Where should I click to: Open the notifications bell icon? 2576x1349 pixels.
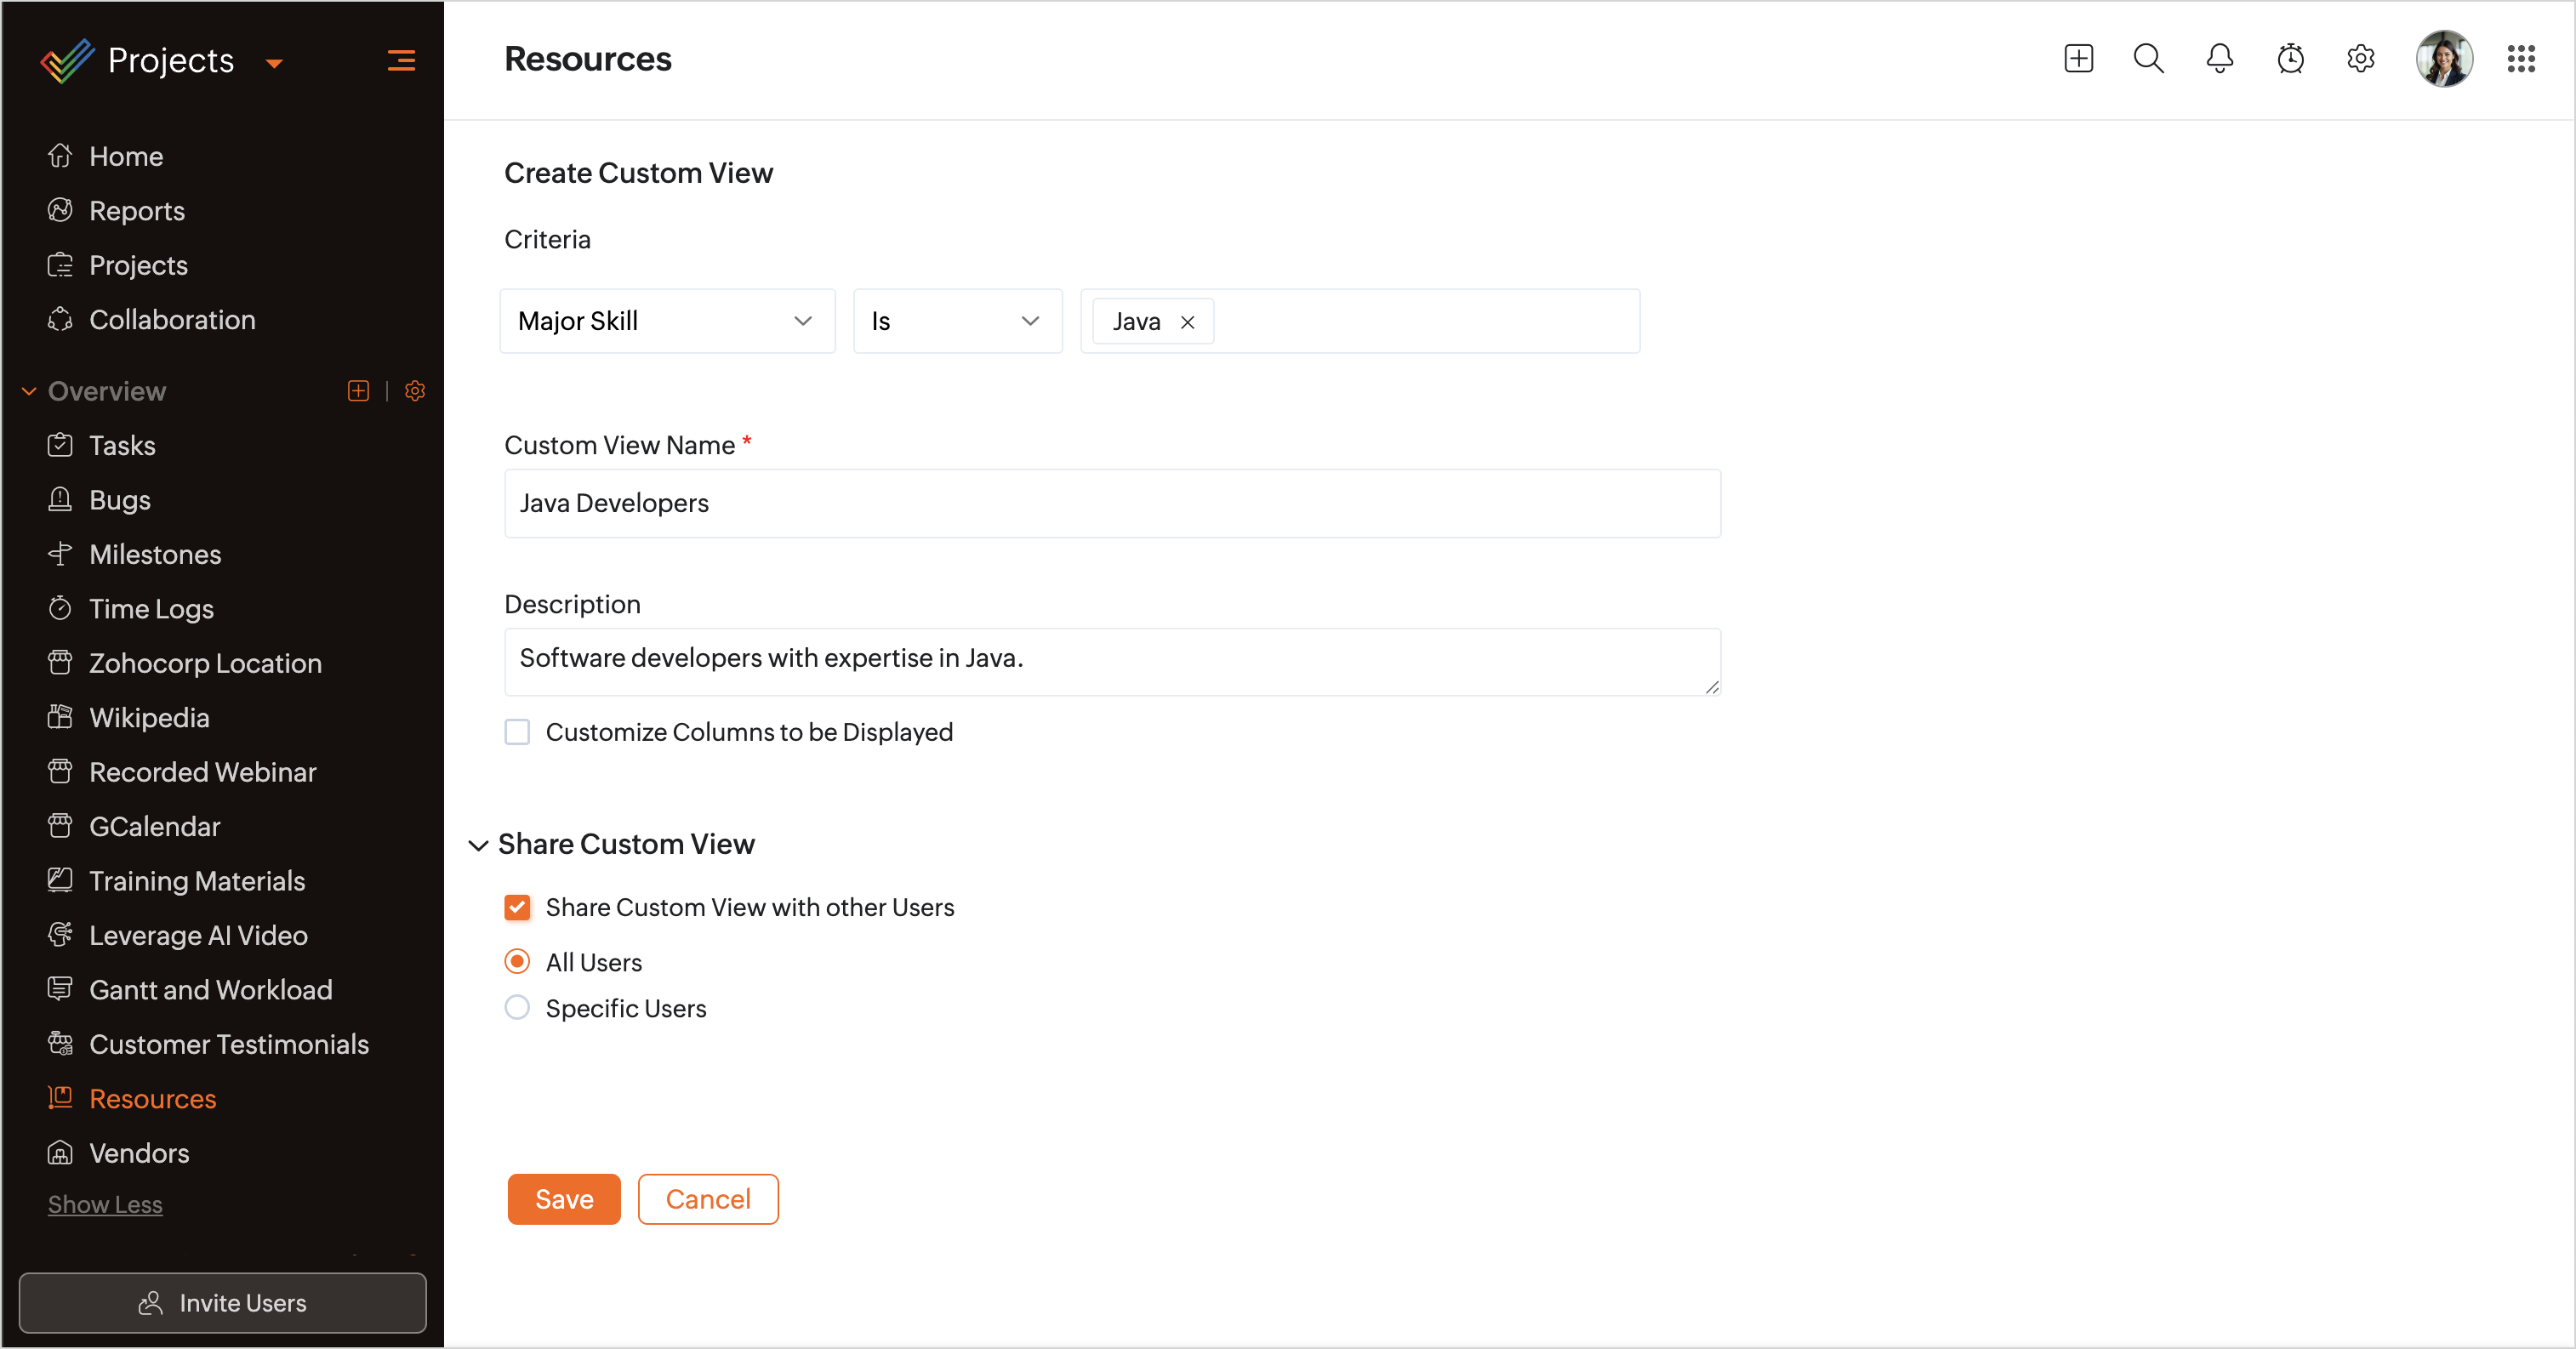[2219, 59]
